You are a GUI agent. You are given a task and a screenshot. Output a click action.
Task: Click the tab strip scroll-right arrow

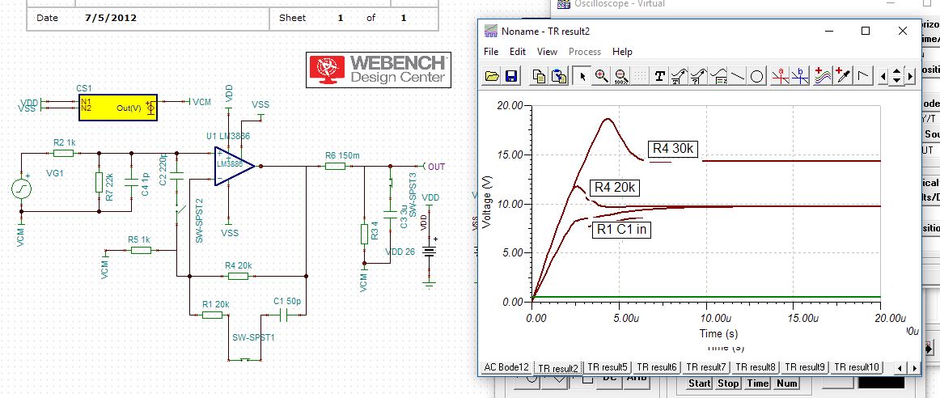coord(915,367)
